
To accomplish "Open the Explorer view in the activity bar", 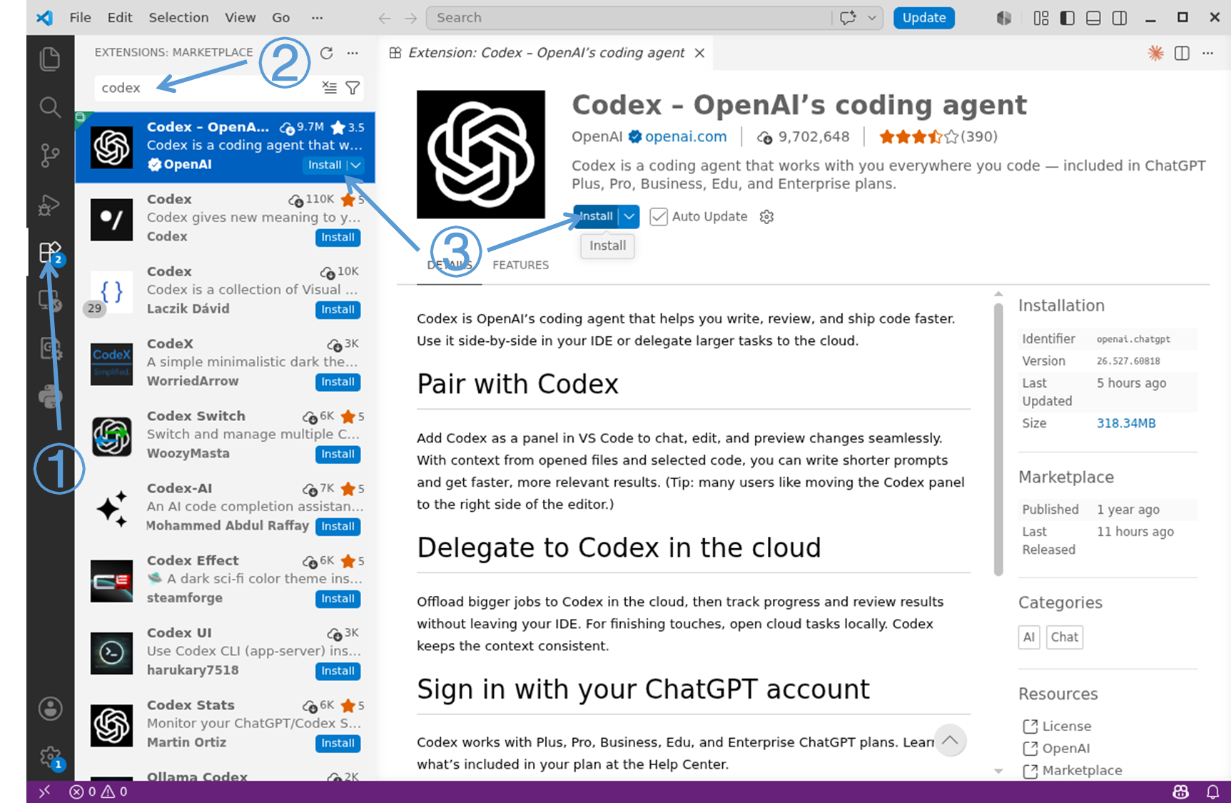I will click(x=50, y=59).
